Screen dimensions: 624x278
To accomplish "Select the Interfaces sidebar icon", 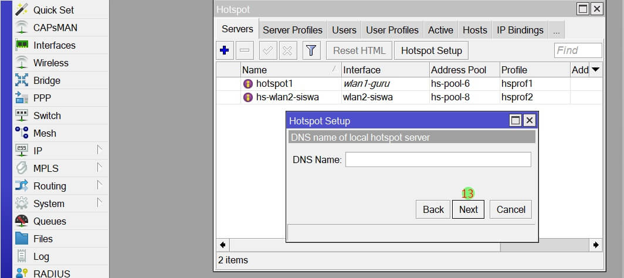I will pyautogui.click(x=22, y=45).
